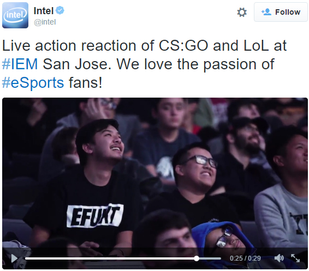309x271 pixels.
Task: Click the EFUKT shirt logo in the video
Action: pyautogui.click(x=95, y=215)
